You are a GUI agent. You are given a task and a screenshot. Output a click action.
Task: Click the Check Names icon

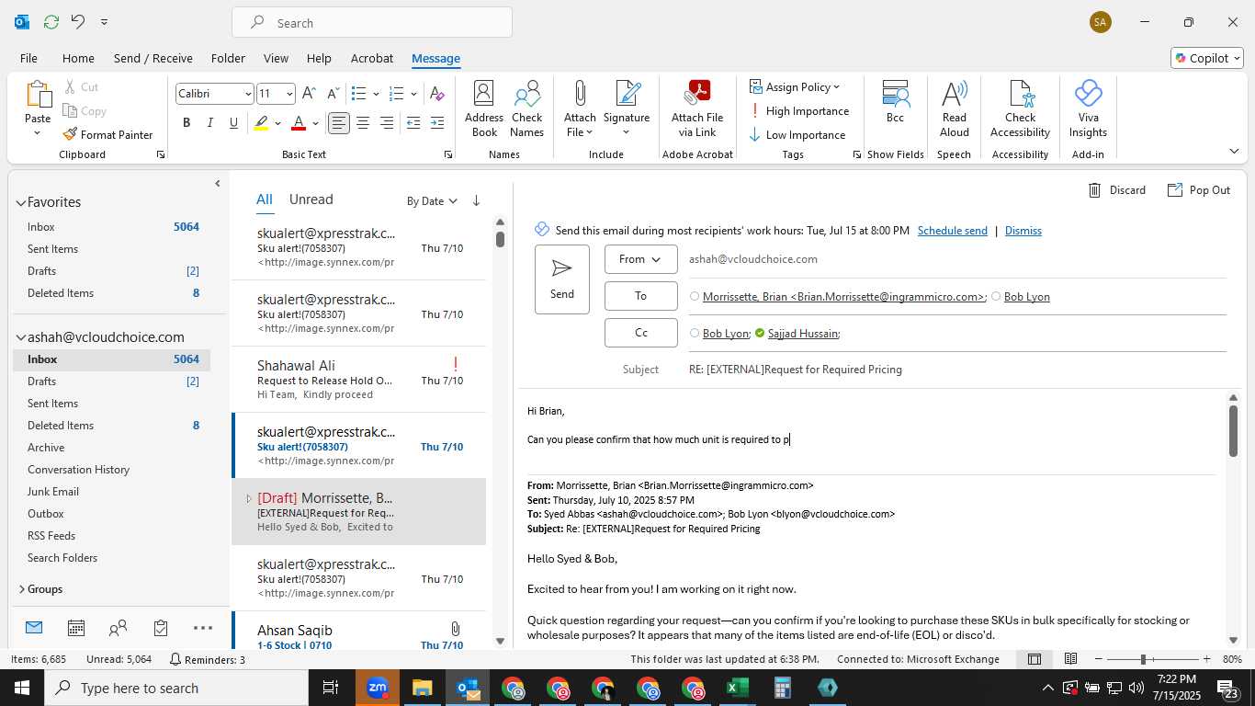click(526, 109)
